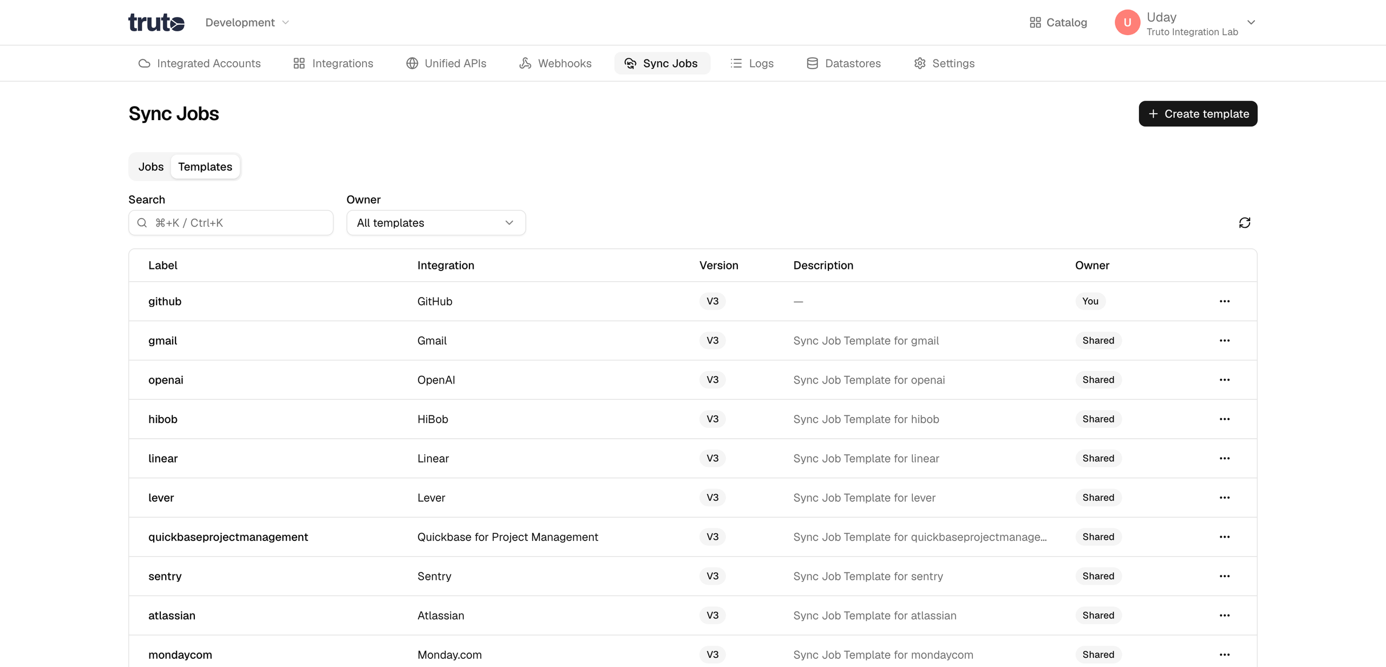Click Sync Job Template for atlassian description

pos(874,616)
